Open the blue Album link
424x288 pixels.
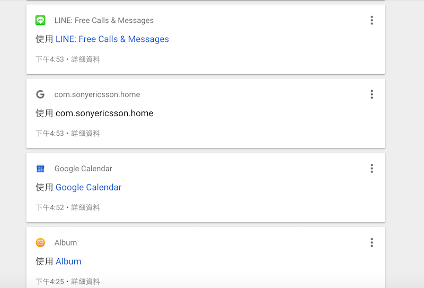68,261
